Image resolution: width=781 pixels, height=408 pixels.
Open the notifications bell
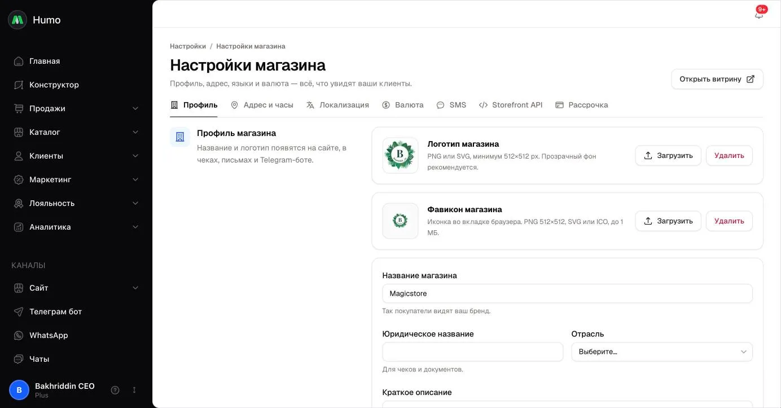click(759, 15)
